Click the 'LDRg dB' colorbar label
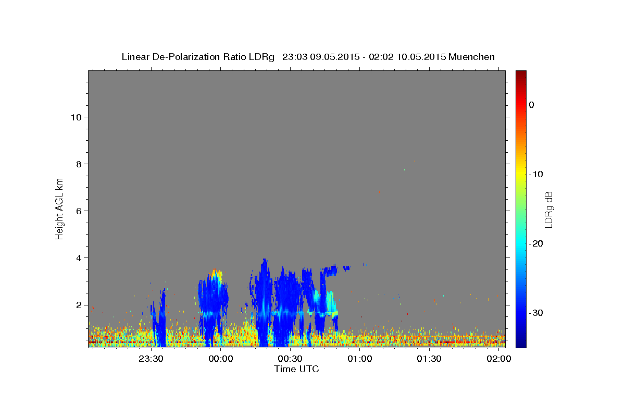Viewport: 625px width, 417px height. (x=548, y=209)
